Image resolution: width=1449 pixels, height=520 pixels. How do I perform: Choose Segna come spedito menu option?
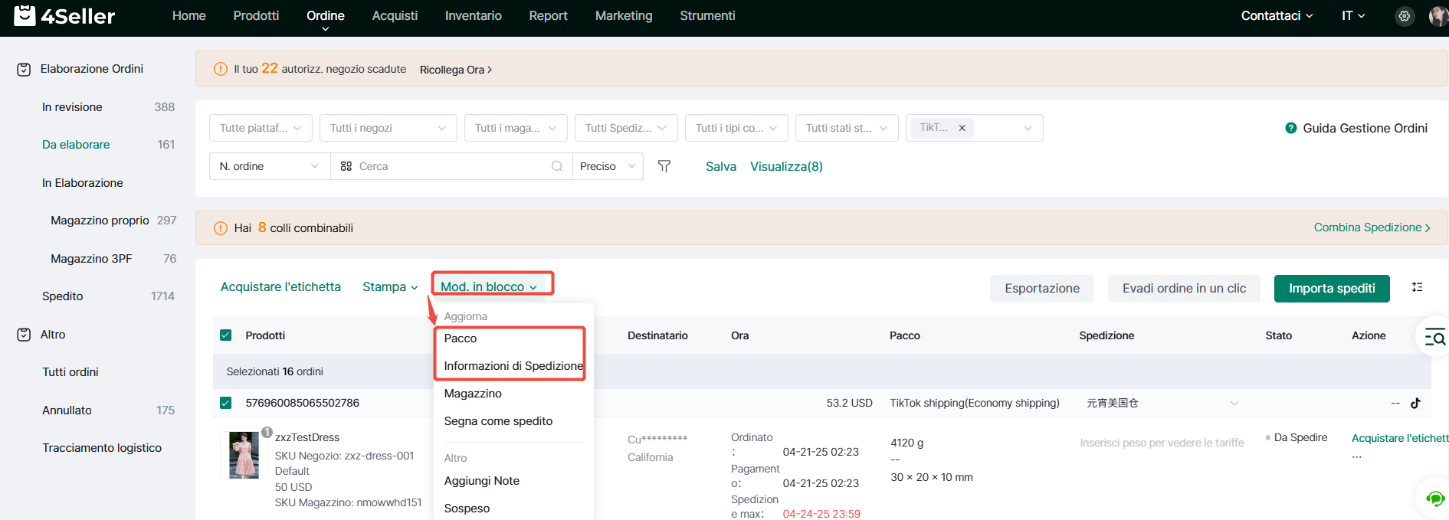coord(498,421)
